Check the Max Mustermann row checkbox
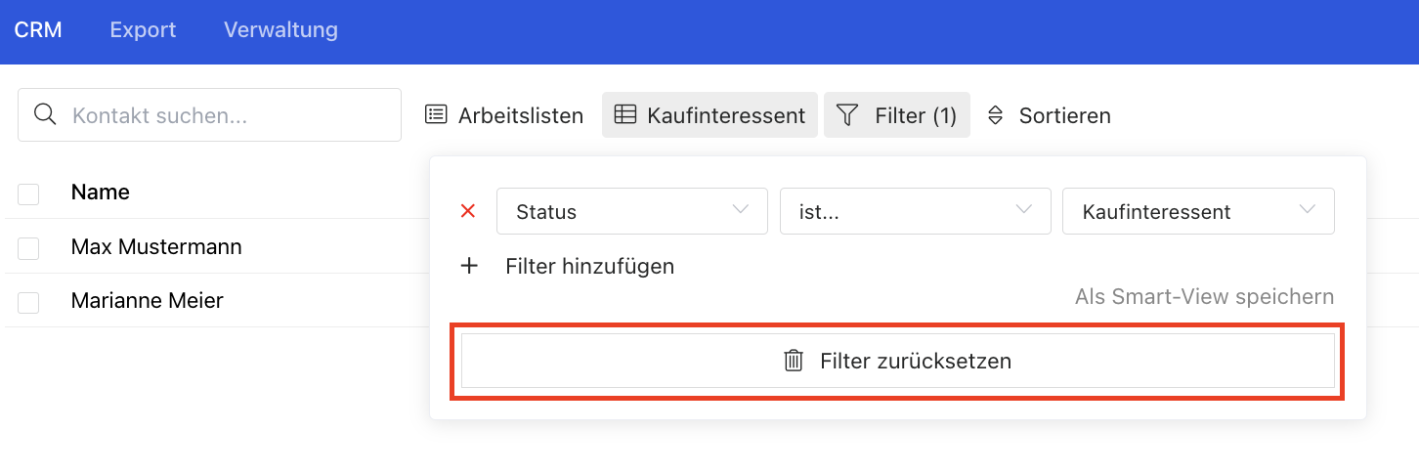 tap(28, 248)
